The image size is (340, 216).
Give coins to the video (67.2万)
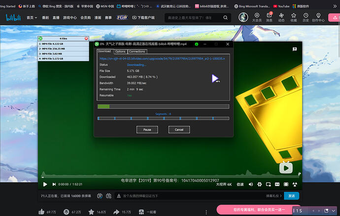coord(67,212)
